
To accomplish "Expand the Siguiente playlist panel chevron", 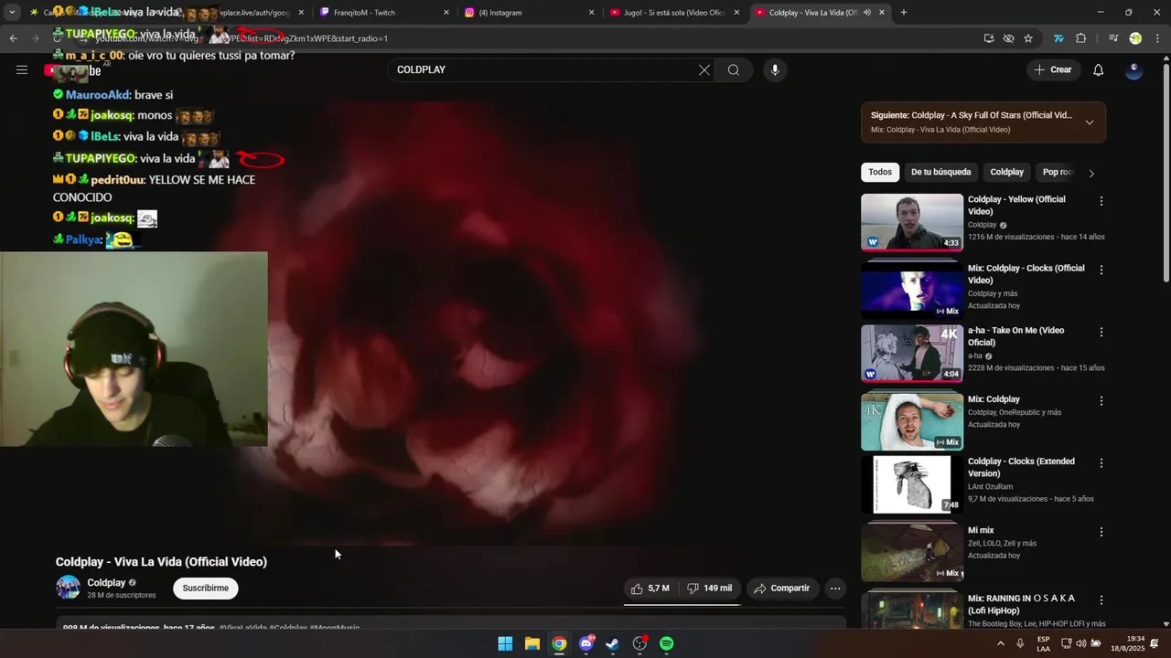I will (1089, 122).
